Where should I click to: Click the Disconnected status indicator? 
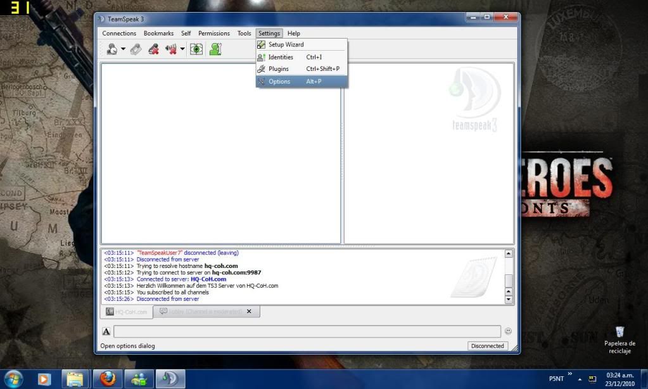click(x=487, y=345)
